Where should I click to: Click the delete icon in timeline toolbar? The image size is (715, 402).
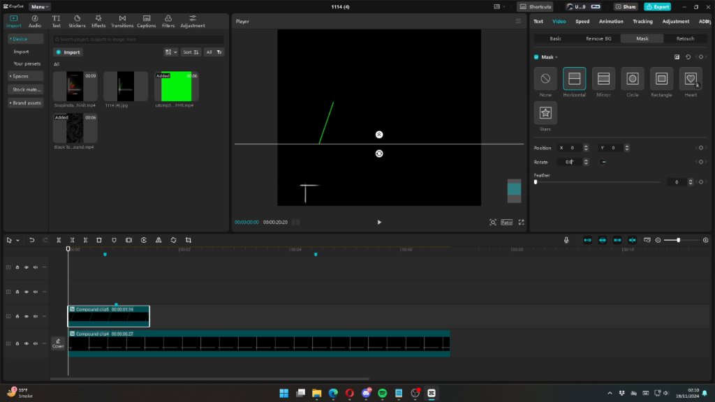coord(99,240)
